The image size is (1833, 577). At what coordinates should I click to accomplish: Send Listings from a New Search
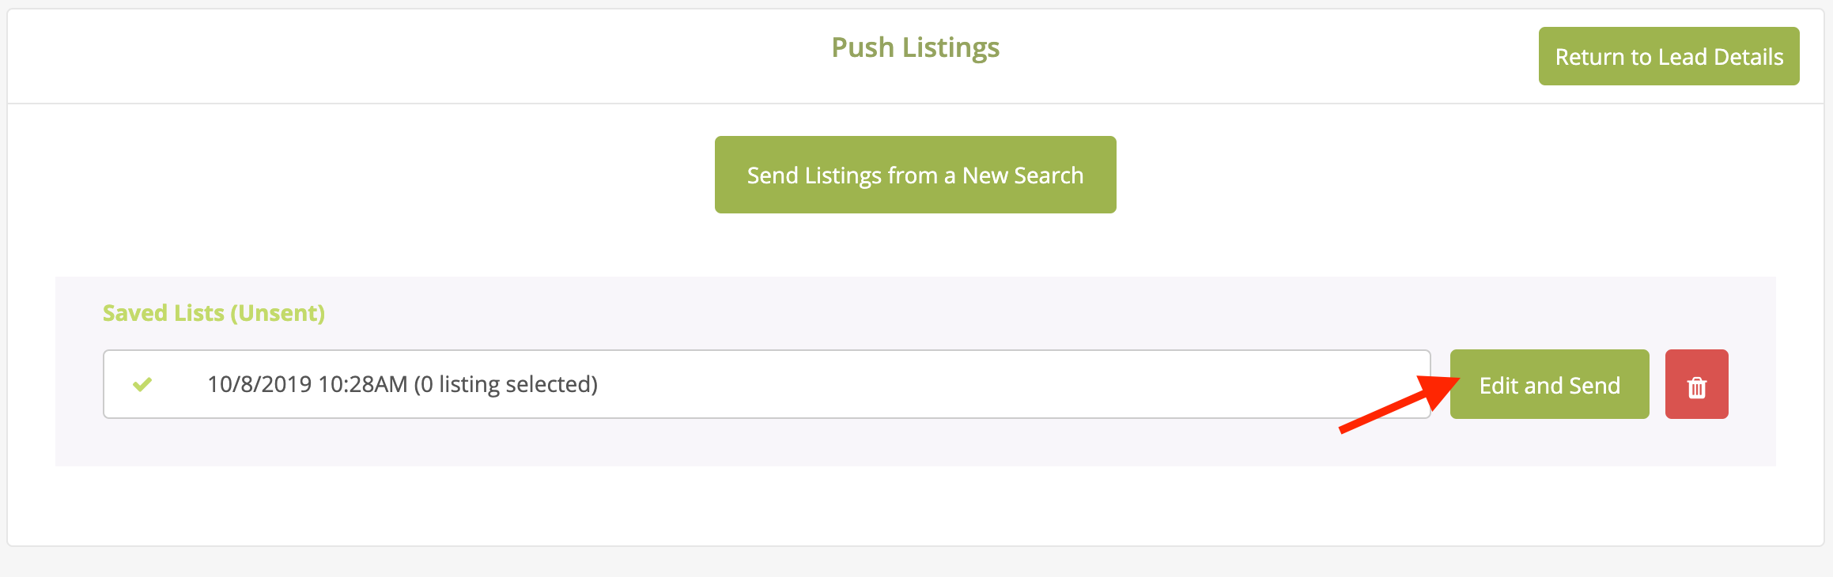[x=915, y=175]
